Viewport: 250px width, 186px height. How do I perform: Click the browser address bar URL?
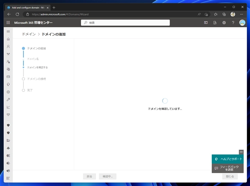coord(60,14)
